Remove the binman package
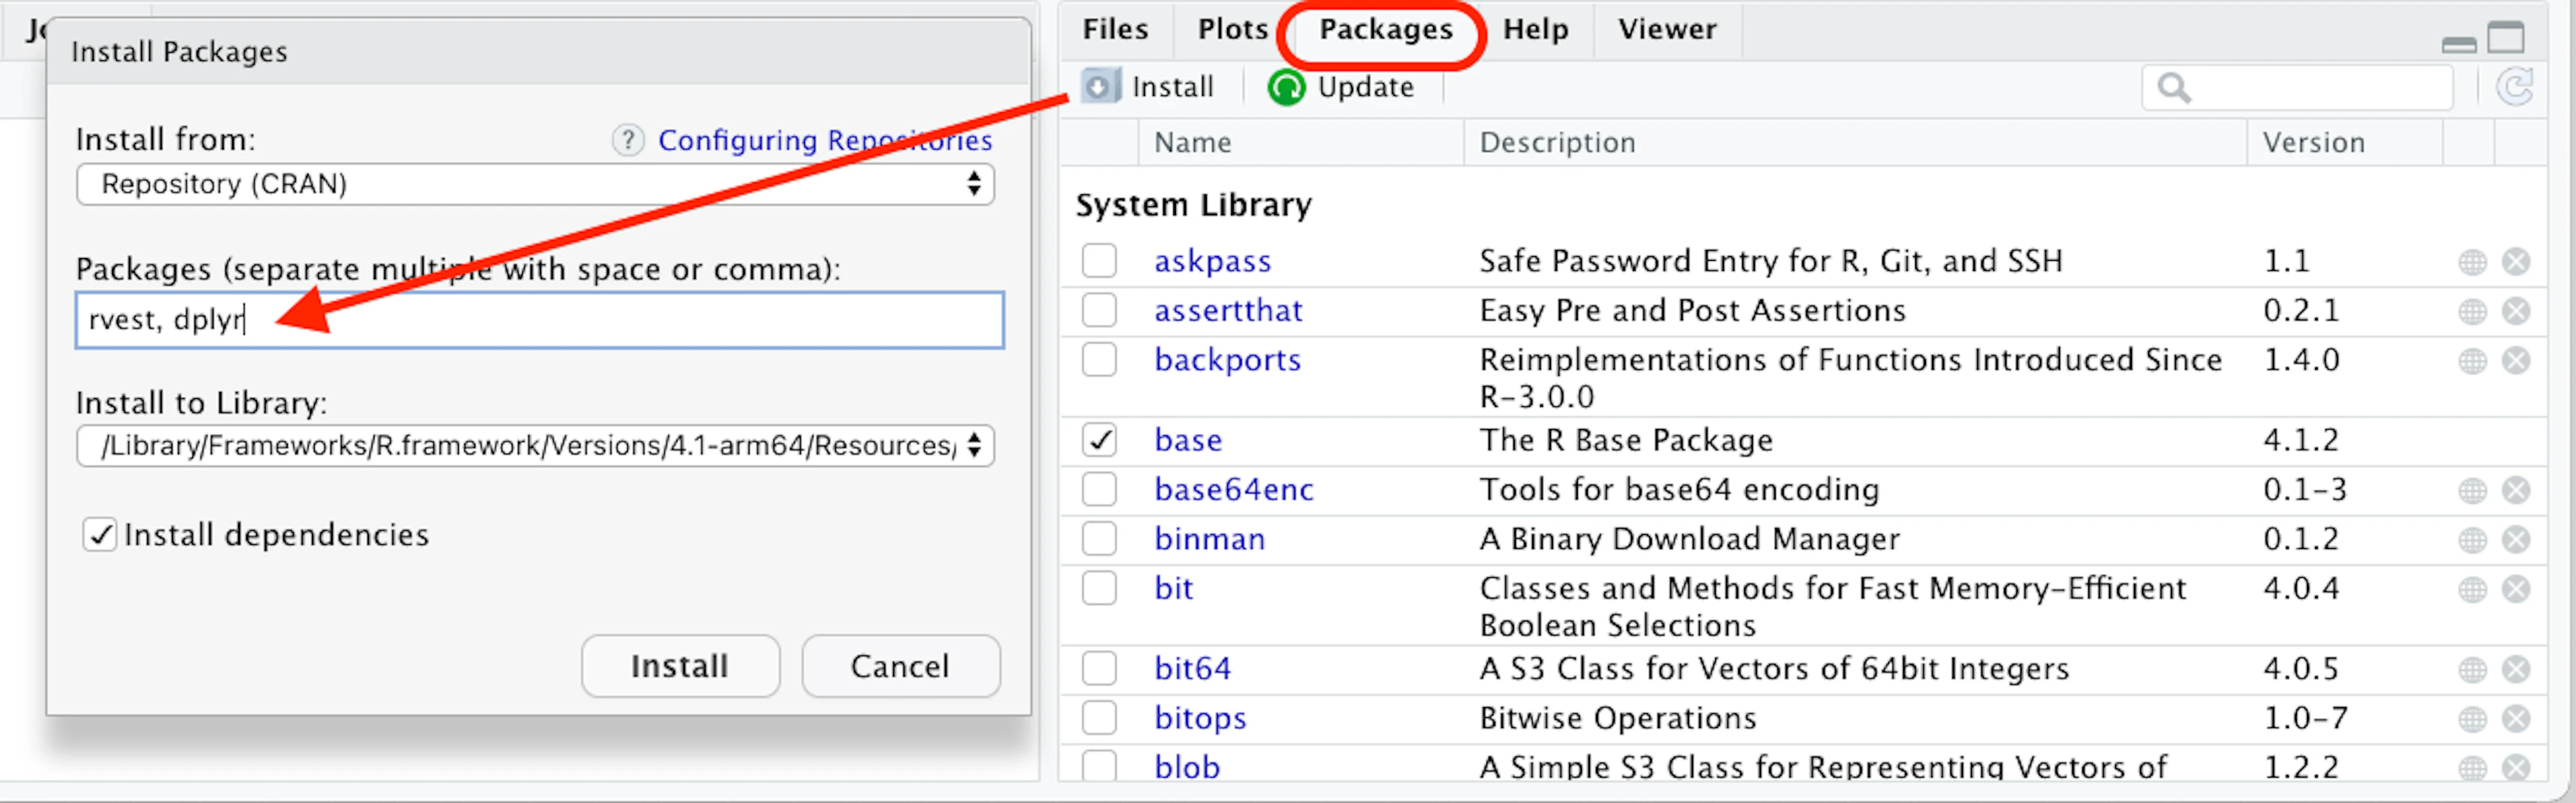The height and width of the screenshot is (803, 2576). click(x=2516, y=540)
